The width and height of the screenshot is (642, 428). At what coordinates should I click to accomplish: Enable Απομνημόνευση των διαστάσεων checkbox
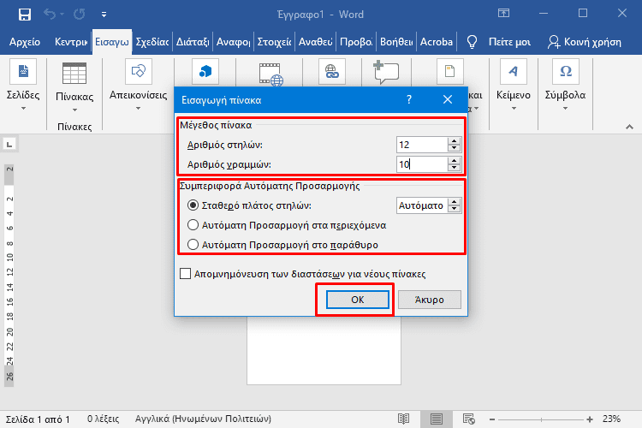(x=185, y=274)
